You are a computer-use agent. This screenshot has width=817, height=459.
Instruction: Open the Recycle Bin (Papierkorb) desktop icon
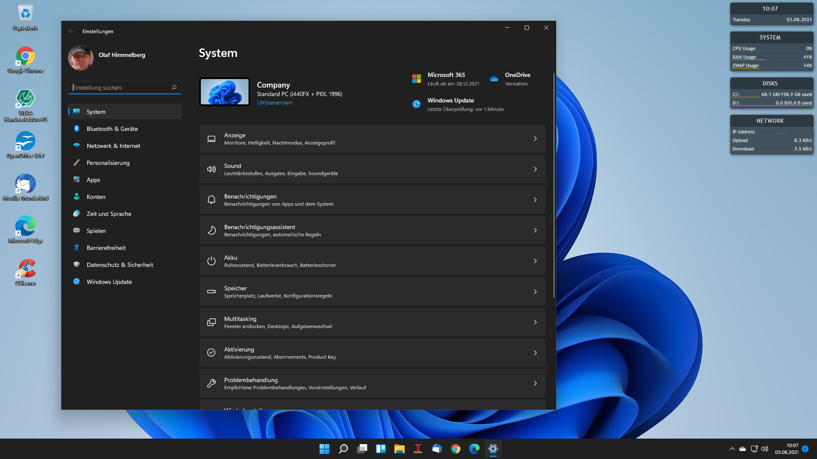click(x=25, y=17)
